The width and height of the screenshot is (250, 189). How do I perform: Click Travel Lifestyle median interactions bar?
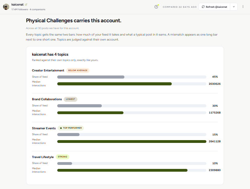point(132,170)
